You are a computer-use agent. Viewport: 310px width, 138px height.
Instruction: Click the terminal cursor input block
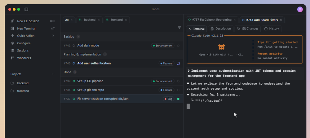tap(188, 106)
